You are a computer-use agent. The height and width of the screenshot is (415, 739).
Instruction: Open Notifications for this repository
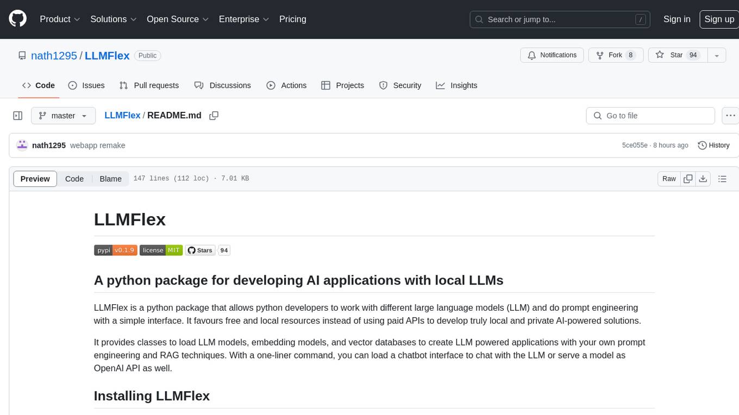[x=552, y=55]
